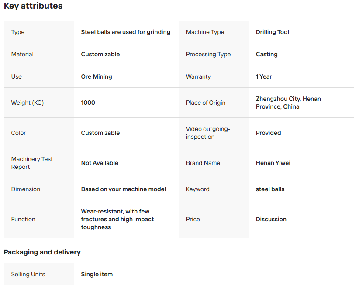The image size is (359, 292).
Task: Click the 'Drilling Tool' machine type value
Action: pyautogui.click(x=272, y=32)
